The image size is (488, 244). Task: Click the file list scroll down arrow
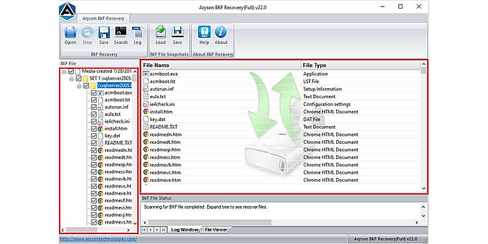point(424,188)
